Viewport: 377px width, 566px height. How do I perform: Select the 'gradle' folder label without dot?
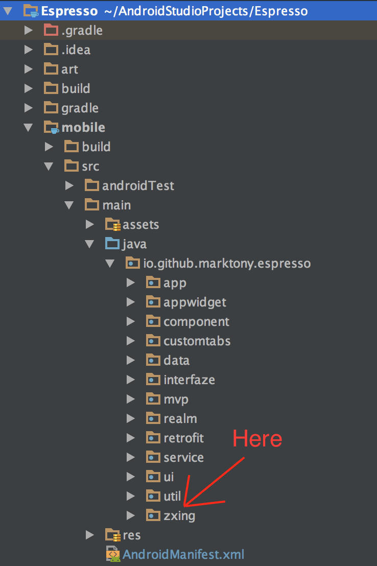click(80, 108)
